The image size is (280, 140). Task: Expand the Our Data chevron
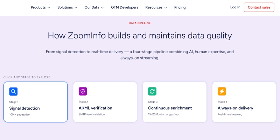(102, 8)
